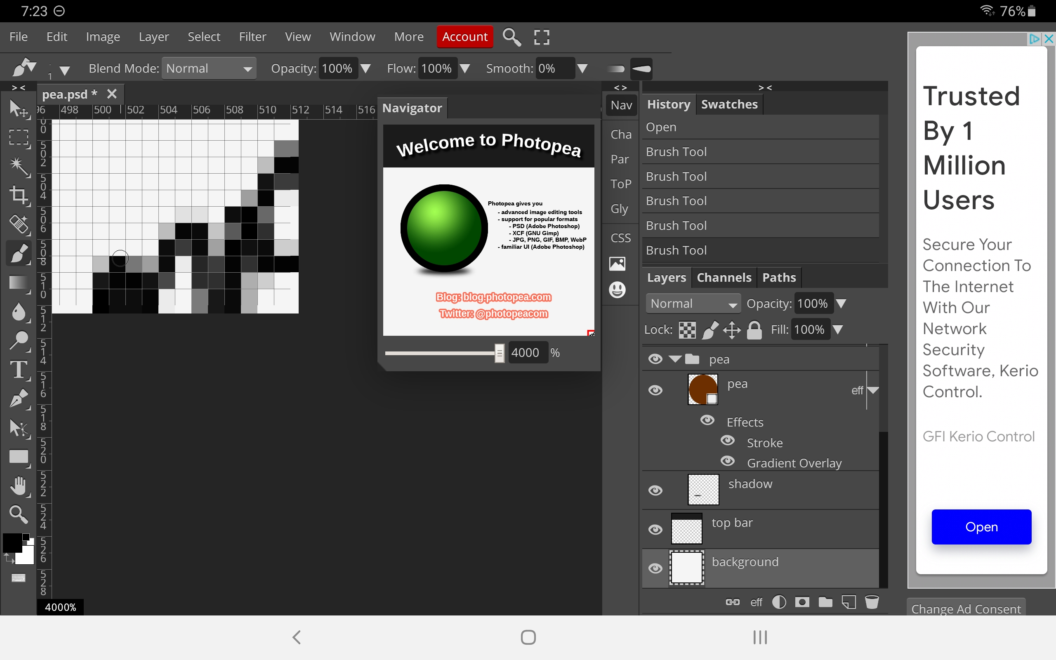Click the foreground black color swatch

pos(12,542)
